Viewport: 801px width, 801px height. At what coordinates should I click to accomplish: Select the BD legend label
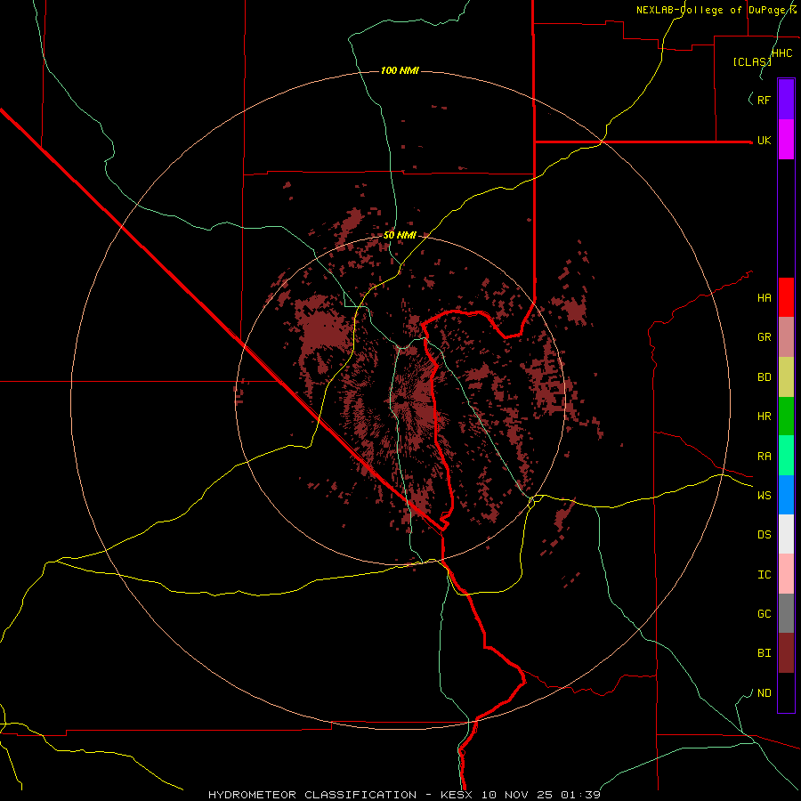764,377
